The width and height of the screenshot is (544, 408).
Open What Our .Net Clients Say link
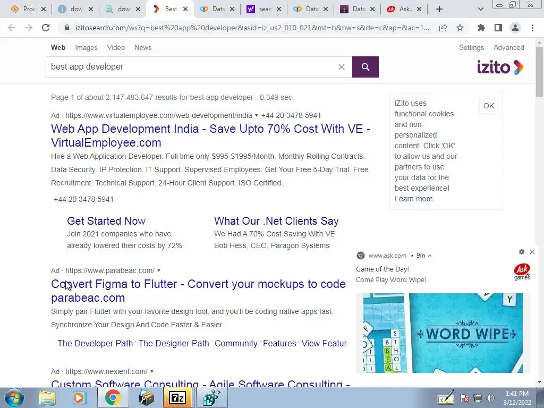point(276,221)
